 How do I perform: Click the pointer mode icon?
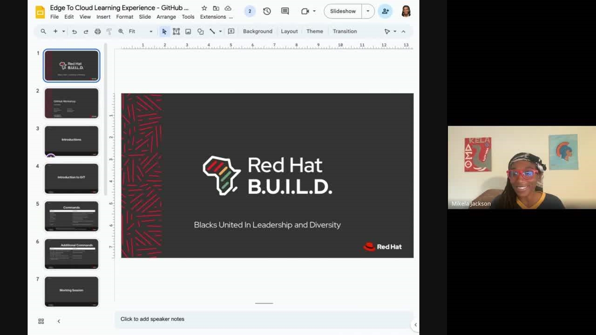(387, 31)
